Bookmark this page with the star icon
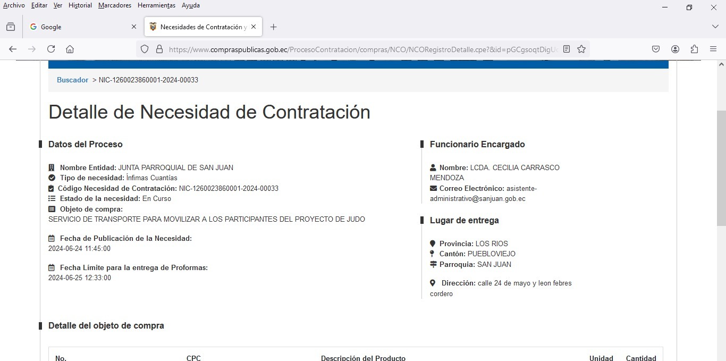This screenshot has width=726, height=361. 581,49
